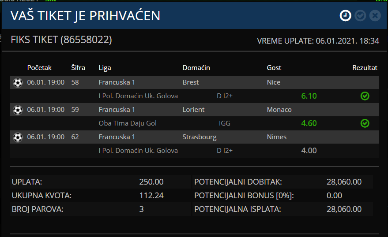Click soccer ball icon for Strasbourg match
The height and width of the screenshot is (237, 388).
[18, 137]
